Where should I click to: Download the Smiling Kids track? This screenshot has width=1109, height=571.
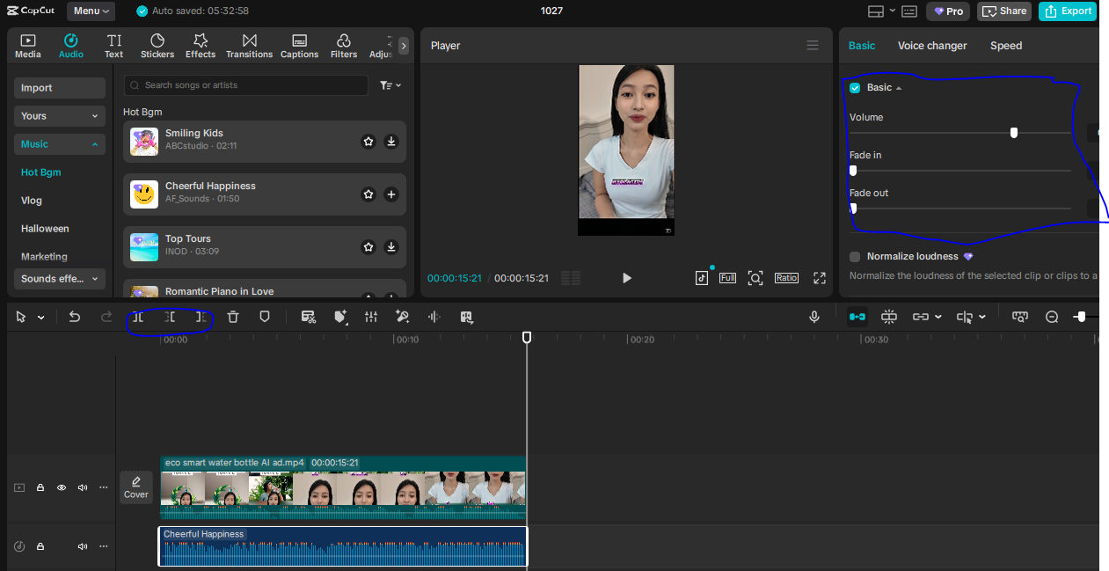[x=391, y=142]
